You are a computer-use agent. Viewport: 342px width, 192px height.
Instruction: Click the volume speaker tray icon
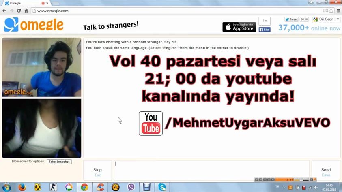click(x=316, y=188)
